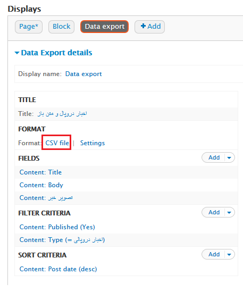Switch to the Block display tab
Viewport: 243px width, 292px height.
(x=62, y=27)
